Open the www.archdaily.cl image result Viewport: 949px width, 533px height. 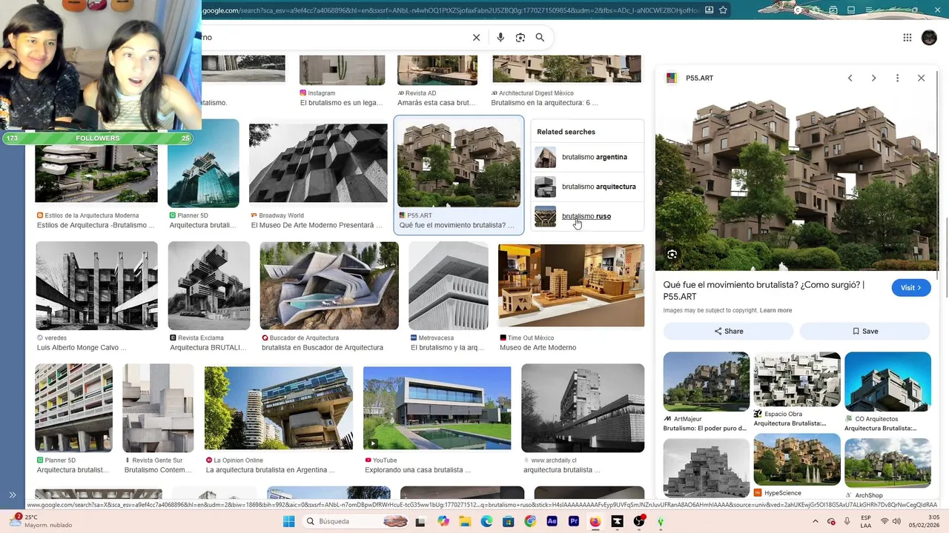click(x=583, y=408)
